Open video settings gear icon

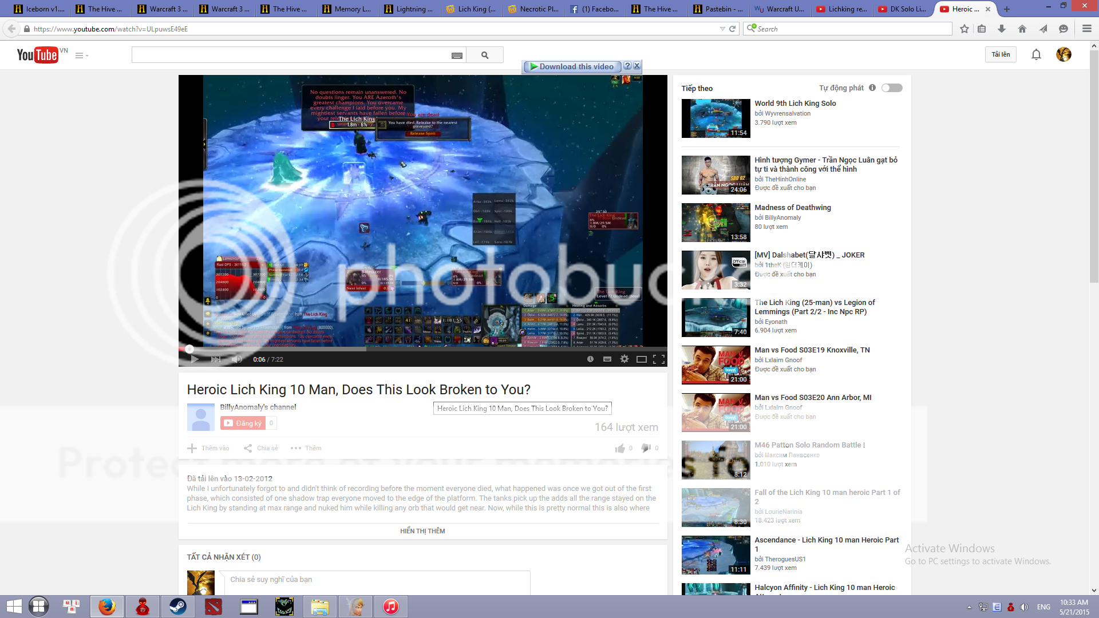click(x=624, y=359)
